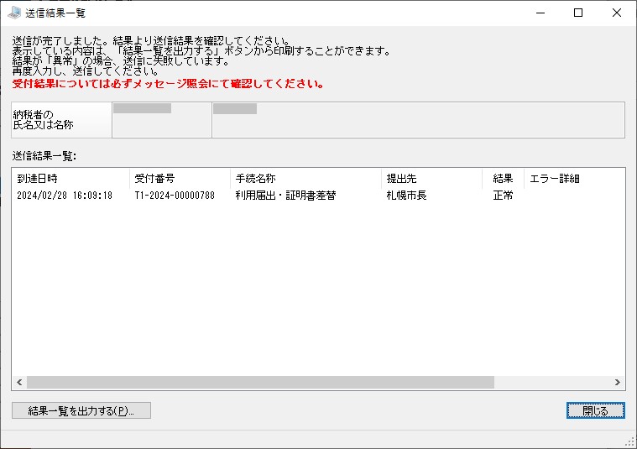Click the 閉じる button
The image size is (637, 449).
tap(596, 410)
